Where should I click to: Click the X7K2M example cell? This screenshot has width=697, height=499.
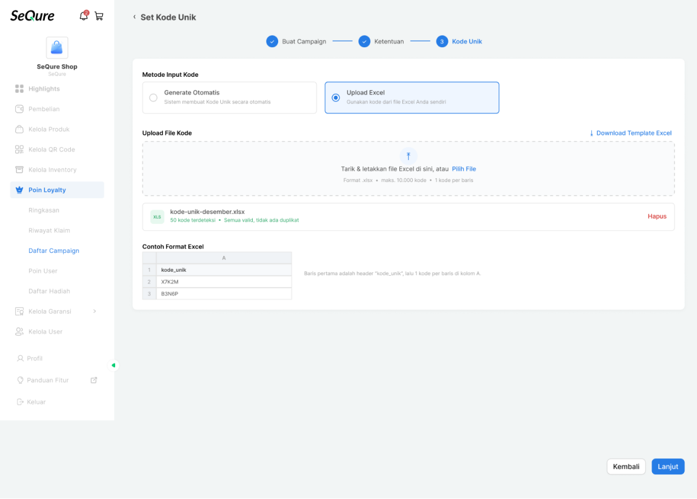click(224, 282)
